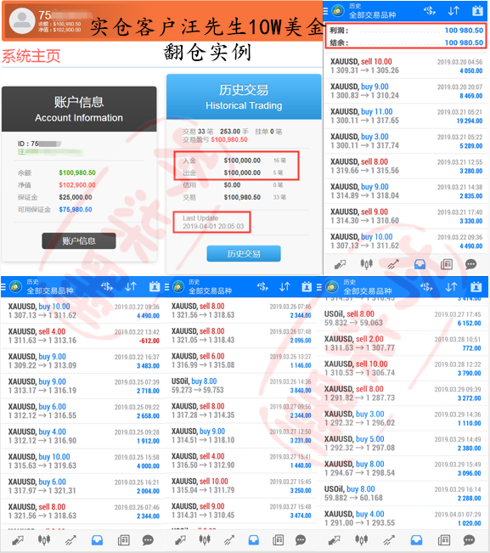
Task: Open hamburger menu of panel with USOil sell 8.00
Action: click(x=319, y=287)
